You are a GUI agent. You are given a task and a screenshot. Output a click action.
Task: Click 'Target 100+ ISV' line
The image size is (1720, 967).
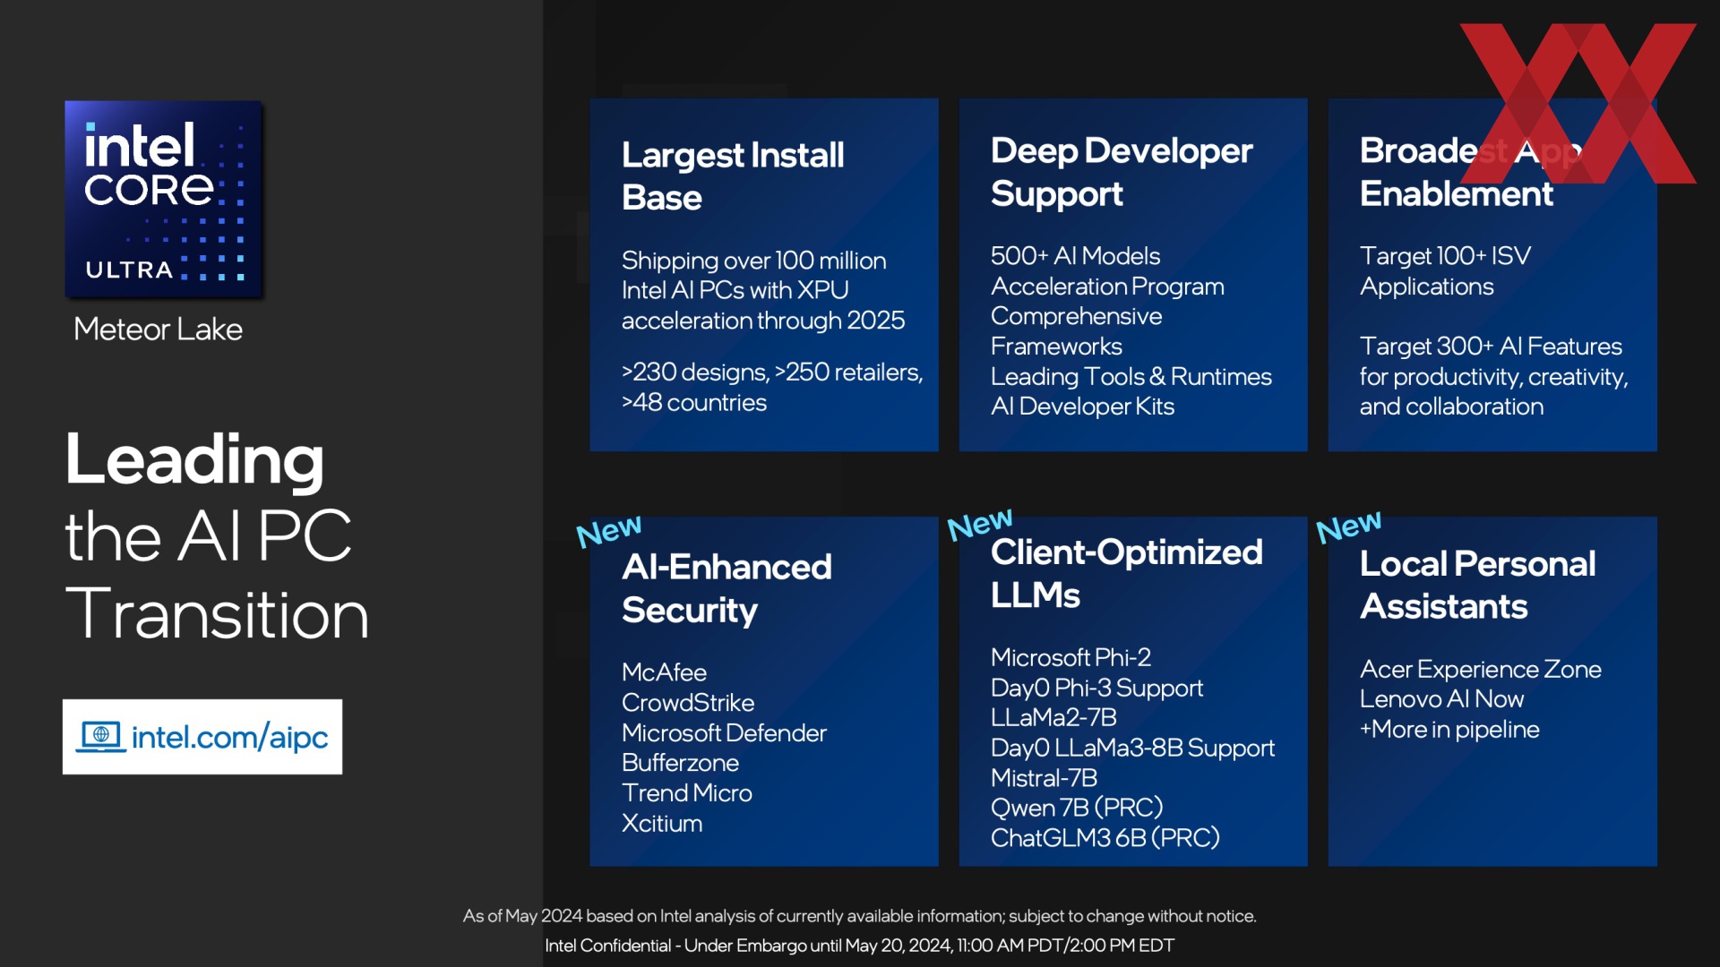[x=1445, y=256]
